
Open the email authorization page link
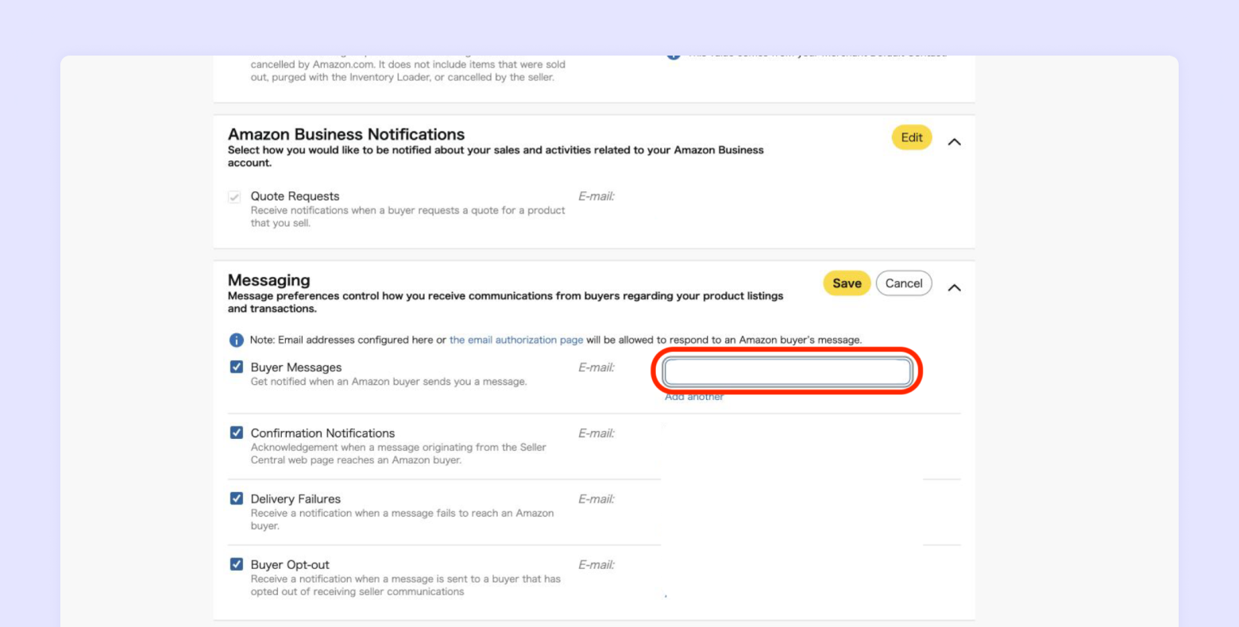(516, 340)
